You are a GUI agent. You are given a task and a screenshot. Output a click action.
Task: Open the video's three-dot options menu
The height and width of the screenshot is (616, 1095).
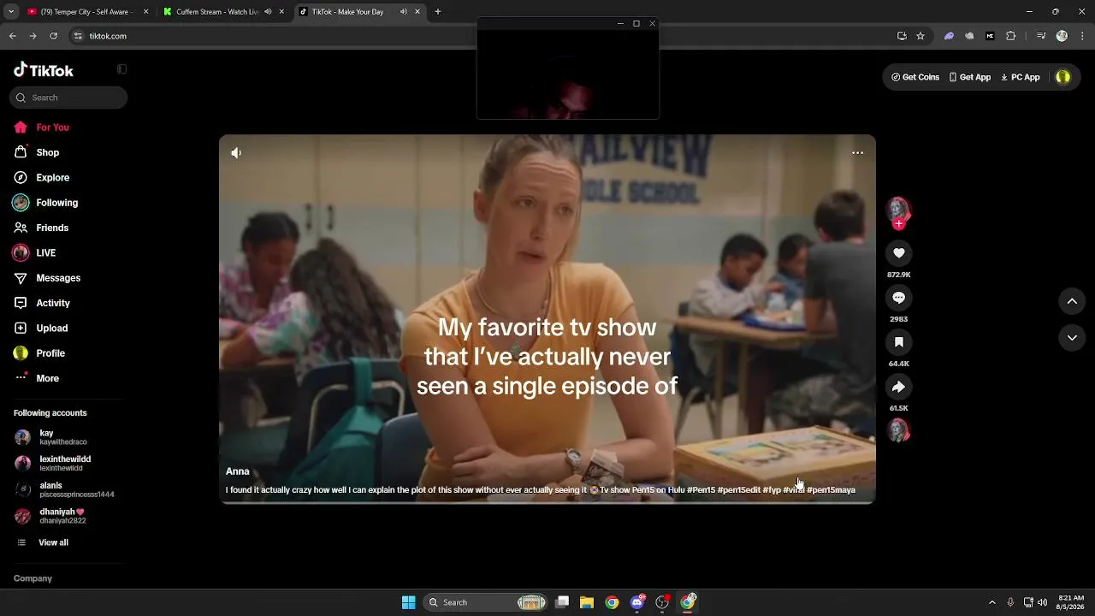tap(857, 153)
